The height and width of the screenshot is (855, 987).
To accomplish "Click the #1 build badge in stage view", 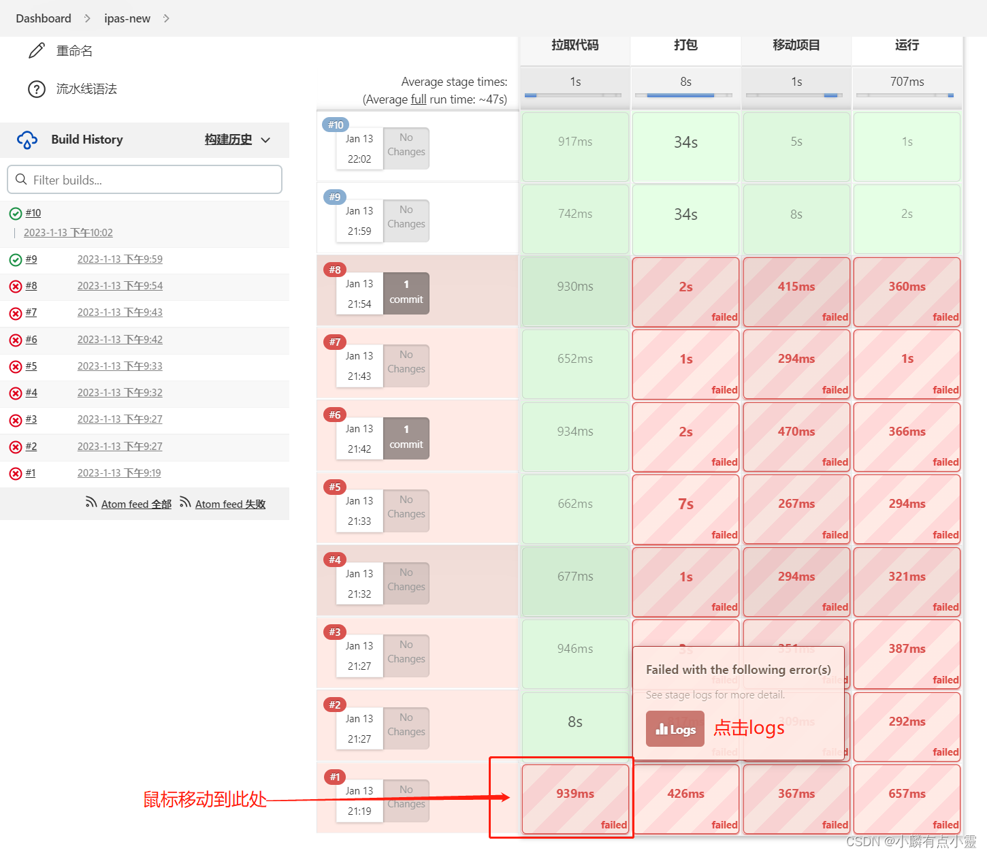I will [334, 777].
